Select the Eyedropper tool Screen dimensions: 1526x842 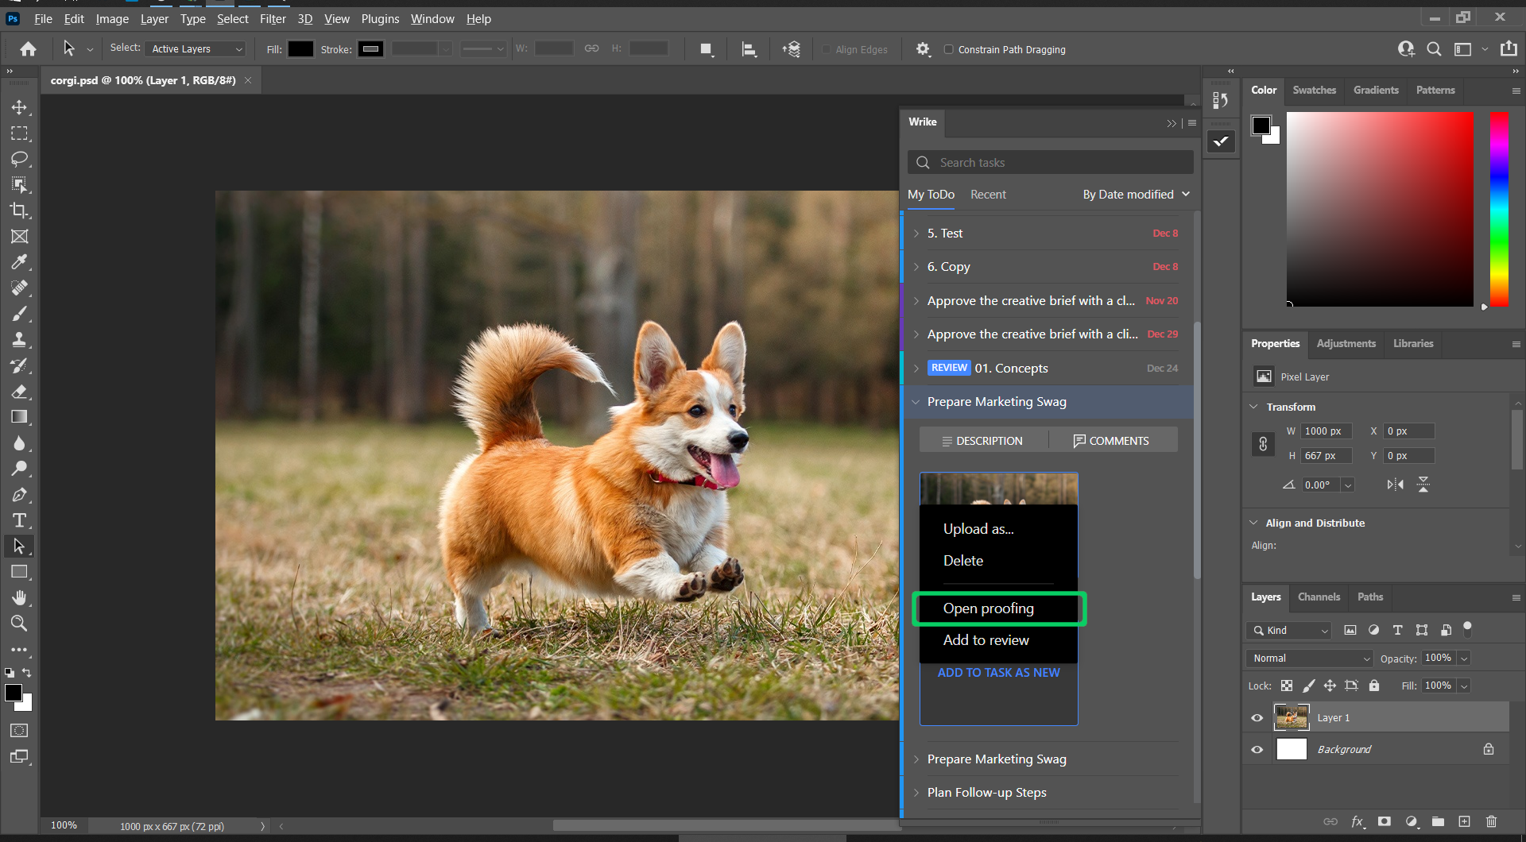pos(20,262)
